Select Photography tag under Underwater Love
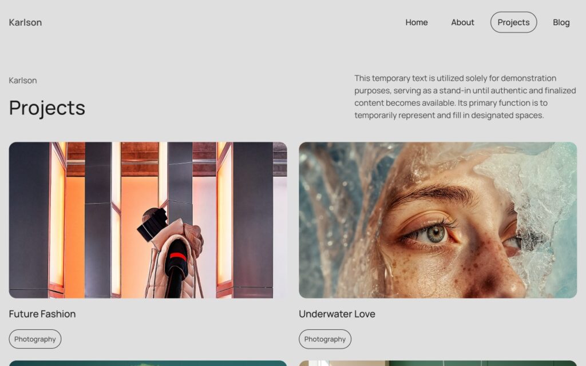 pos(325,339)
